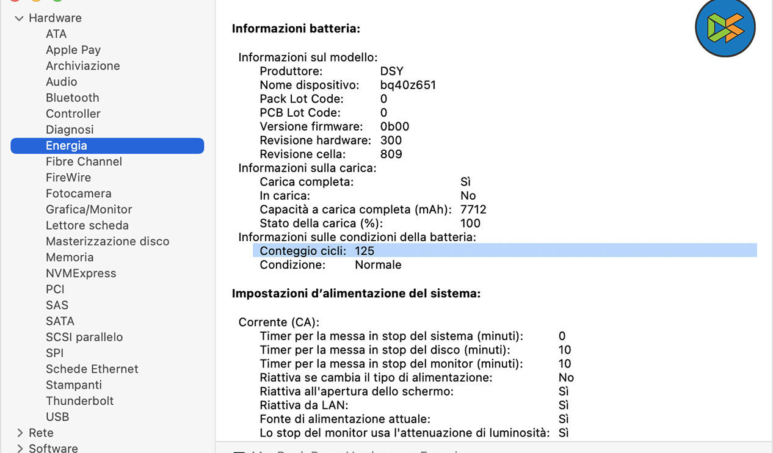Select Apple Pay in sidebar
This screenshot has height=453, width=773.
pyautogui.click(x=73, y=50)
